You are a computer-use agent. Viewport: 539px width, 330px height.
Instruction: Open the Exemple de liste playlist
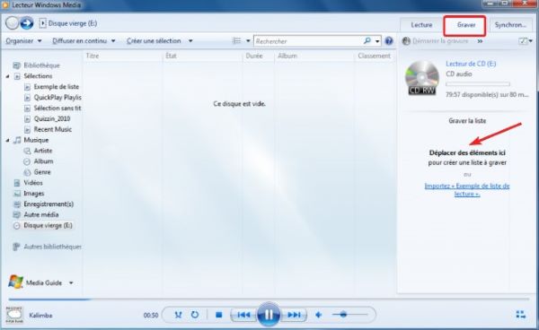tap(57, 87)
